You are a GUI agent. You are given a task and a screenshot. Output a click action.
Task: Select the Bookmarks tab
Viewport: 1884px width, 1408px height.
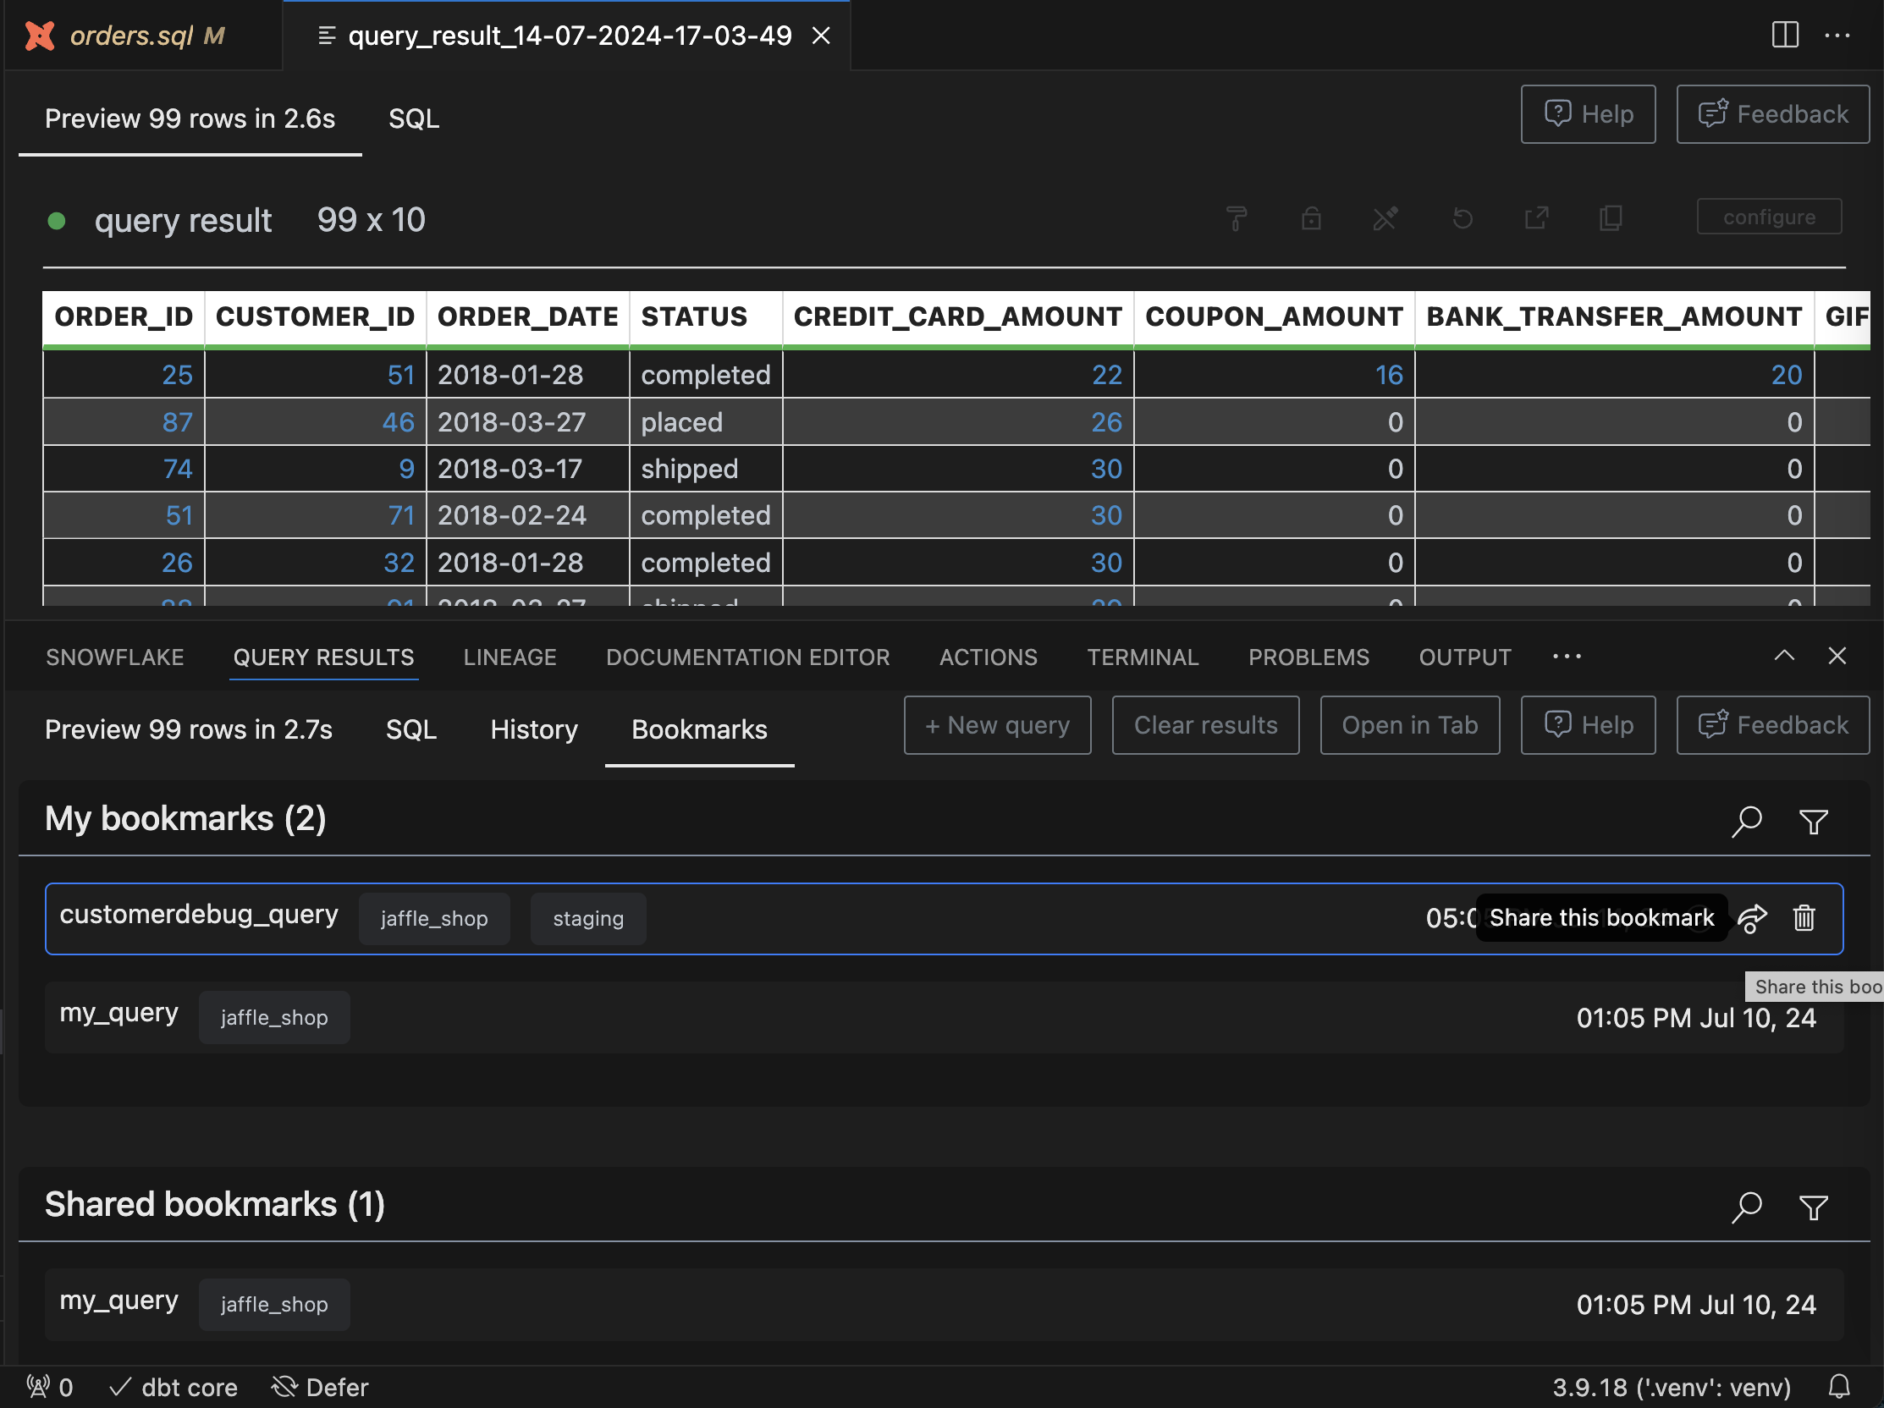coord(699,729)
